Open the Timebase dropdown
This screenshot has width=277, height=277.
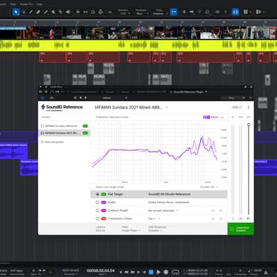coord(141,14)
